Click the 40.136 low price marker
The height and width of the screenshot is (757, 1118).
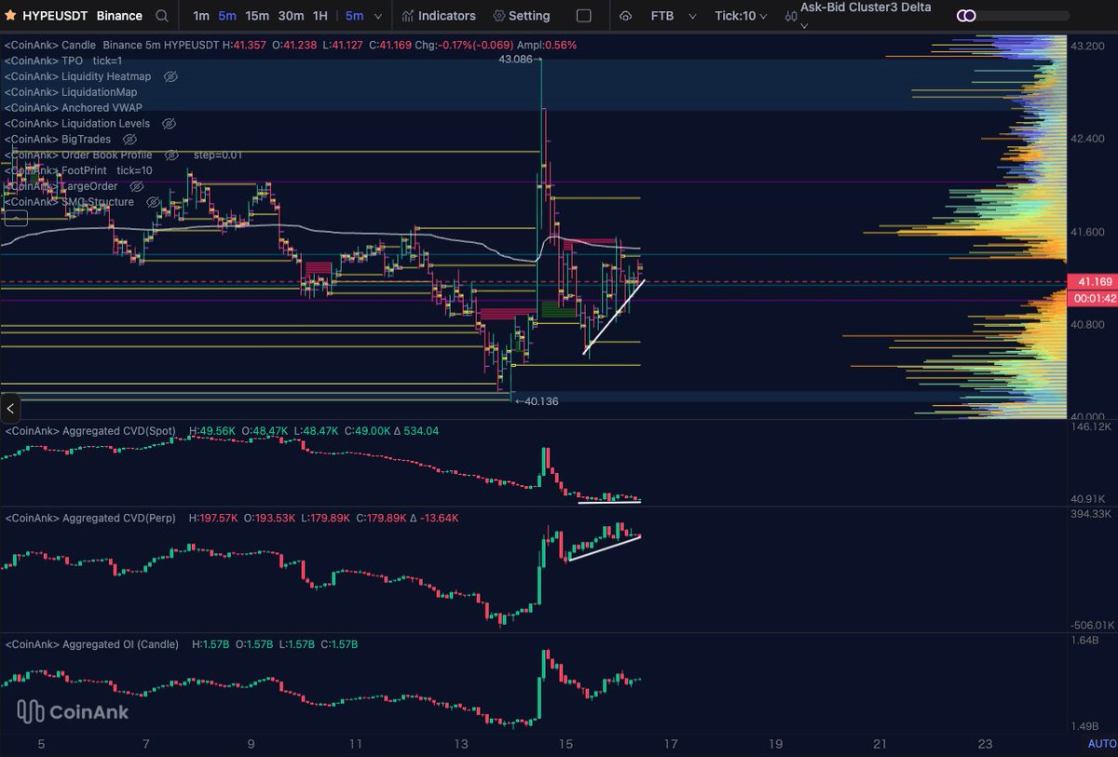click(x=536, y=401)
